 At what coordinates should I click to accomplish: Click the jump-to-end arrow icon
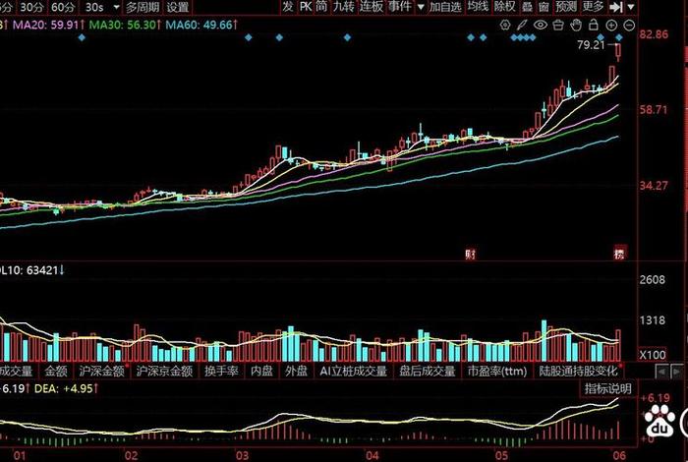[x=616, y=6]
